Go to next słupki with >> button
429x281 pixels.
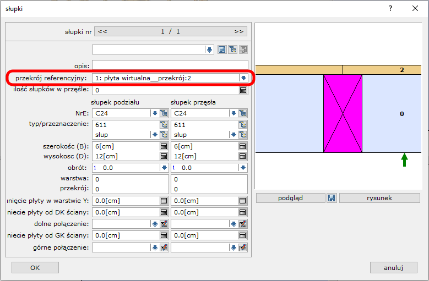pyautogui.click(x=238, y=31)
